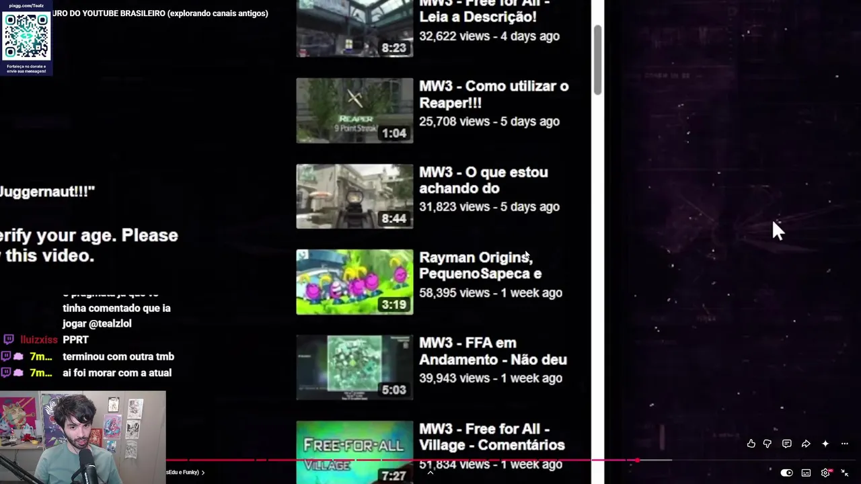Open 'MW3 - O que estou achando do' title
This screenshot has width=861, height=484.
coord(484,180)
